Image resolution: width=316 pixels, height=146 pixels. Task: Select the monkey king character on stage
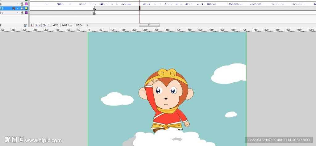pyautogui.click(x=166, y=101)
